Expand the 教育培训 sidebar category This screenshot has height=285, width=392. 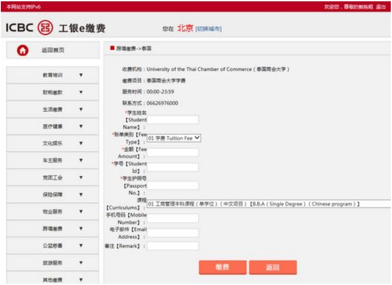[53, 75]
